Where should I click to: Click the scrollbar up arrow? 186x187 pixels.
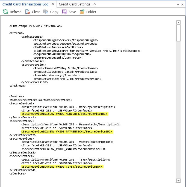click(x=179, y=23)
